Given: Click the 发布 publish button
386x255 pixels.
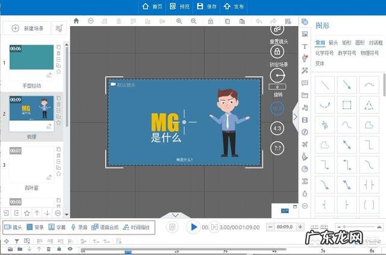Looking at the screenshot, I should (x=233, y=6).
